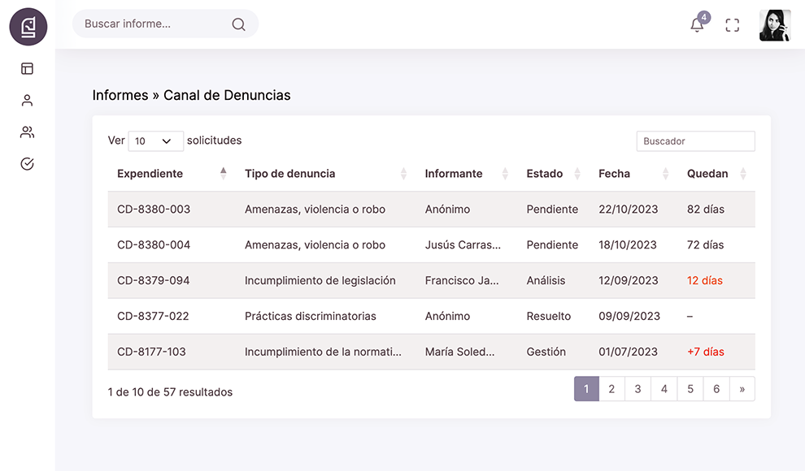805x471 pixels.
Task: Open report CD-8380-003
Action: 154,210
